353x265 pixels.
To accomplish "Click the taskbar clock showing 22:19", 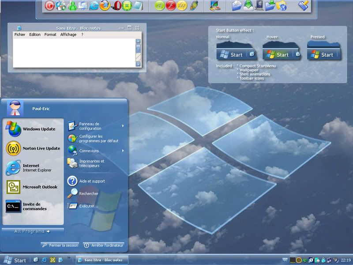I will point(346,260).
